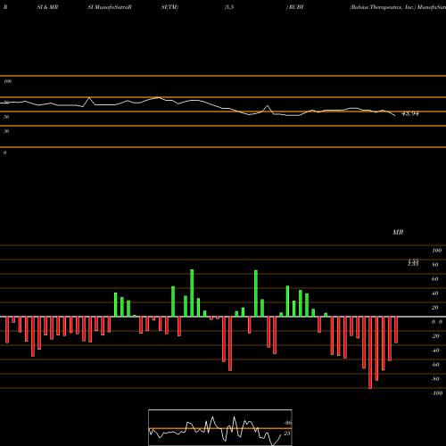Click the -100 label on MR axis
Viewport: 446px width, 446px height.
(x=437, y=393)
